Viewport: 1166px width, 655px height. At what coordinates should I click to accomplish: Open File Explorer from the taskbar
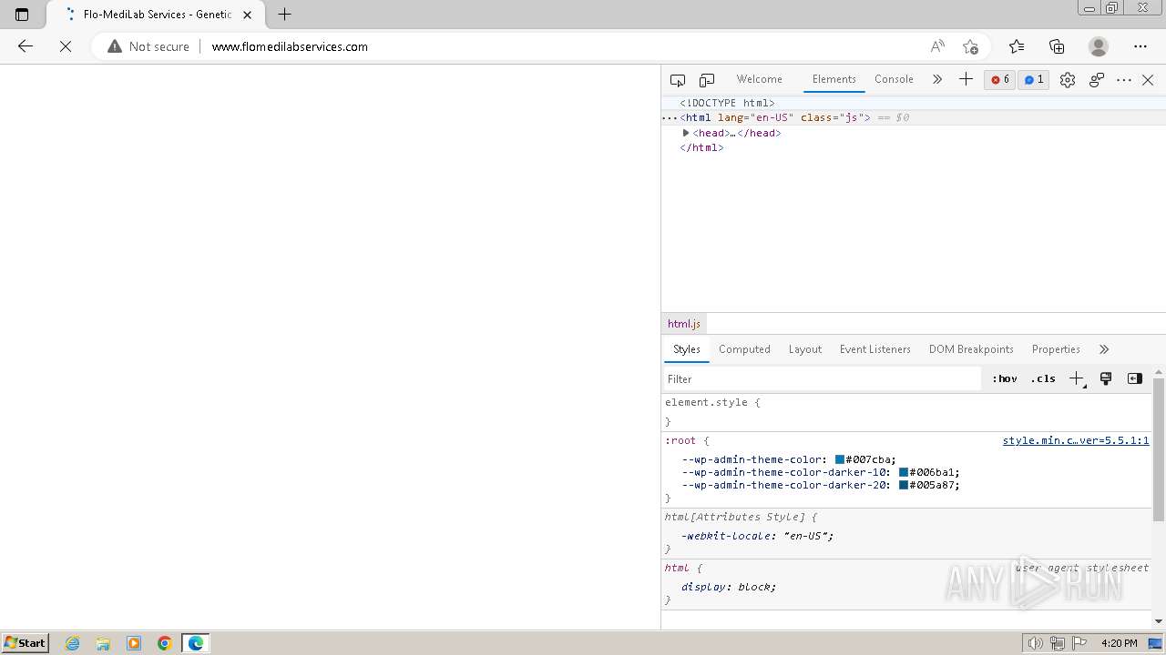[x=103, y=643]
